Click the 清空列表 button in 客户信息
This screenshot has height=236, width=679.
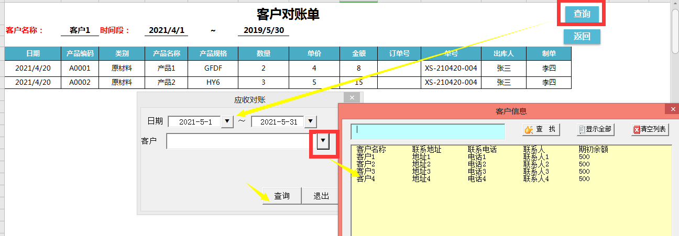coord(650,129)
